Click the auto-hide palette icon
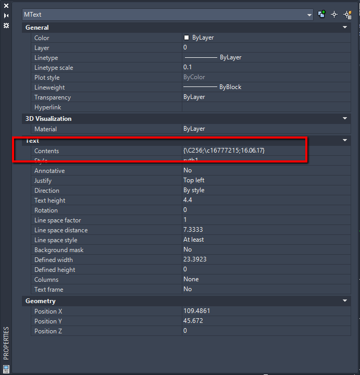 pos(6,16)
